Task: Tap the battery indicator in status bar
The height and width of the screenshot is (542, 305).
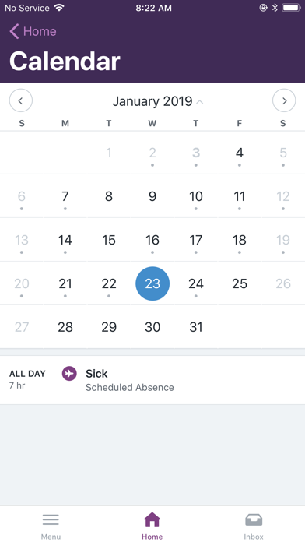Action: [291, 8]
